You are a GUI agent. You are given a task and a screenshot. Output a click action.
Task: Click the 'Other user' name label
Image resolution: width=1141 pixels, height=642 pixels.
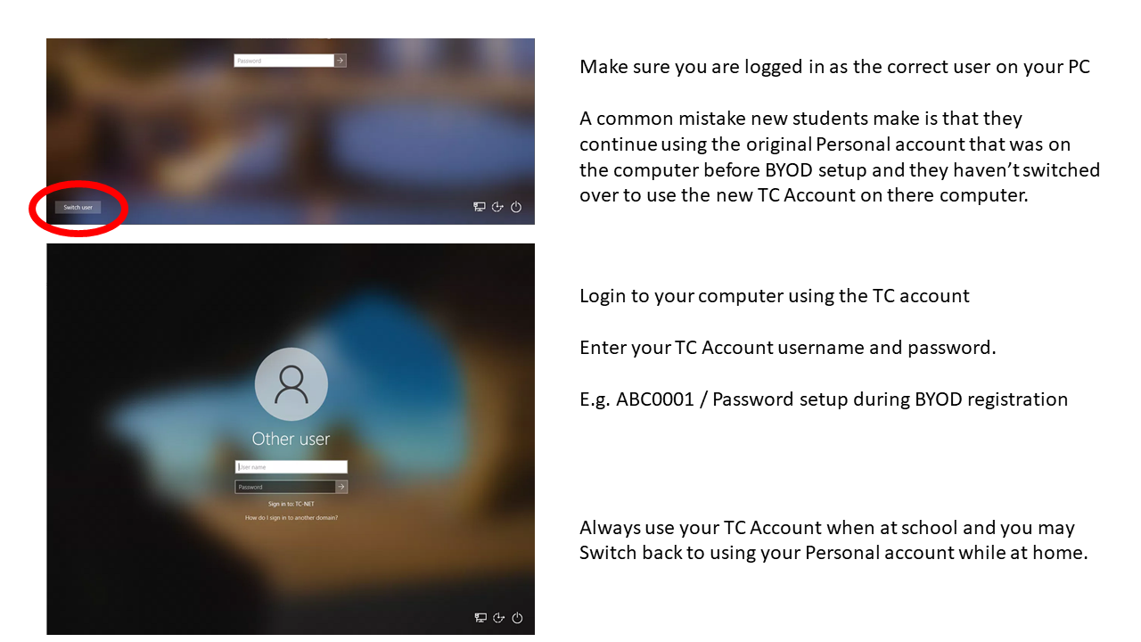point(291,439)
